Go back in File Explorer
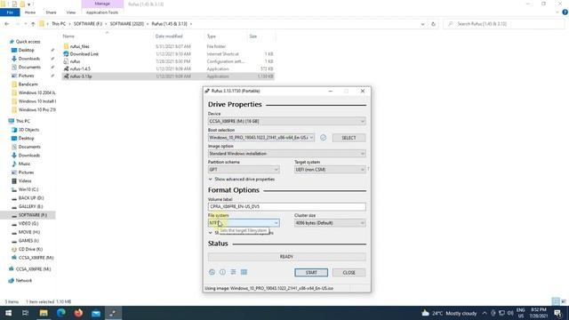The image size is (569, 320). click(7, 24)
